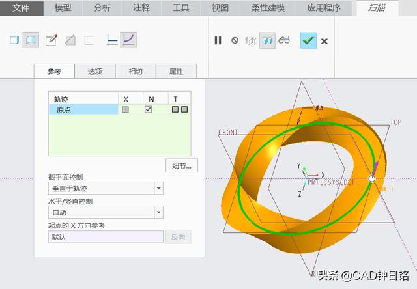Switch to the 视图 ribbon tab
Viewport: 417px width, 289px height.
(x=220, y=8)
